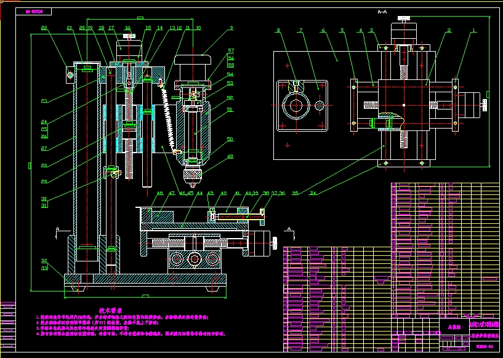
Task: Select the combined callout 46,45
Action: pos(187,193)
